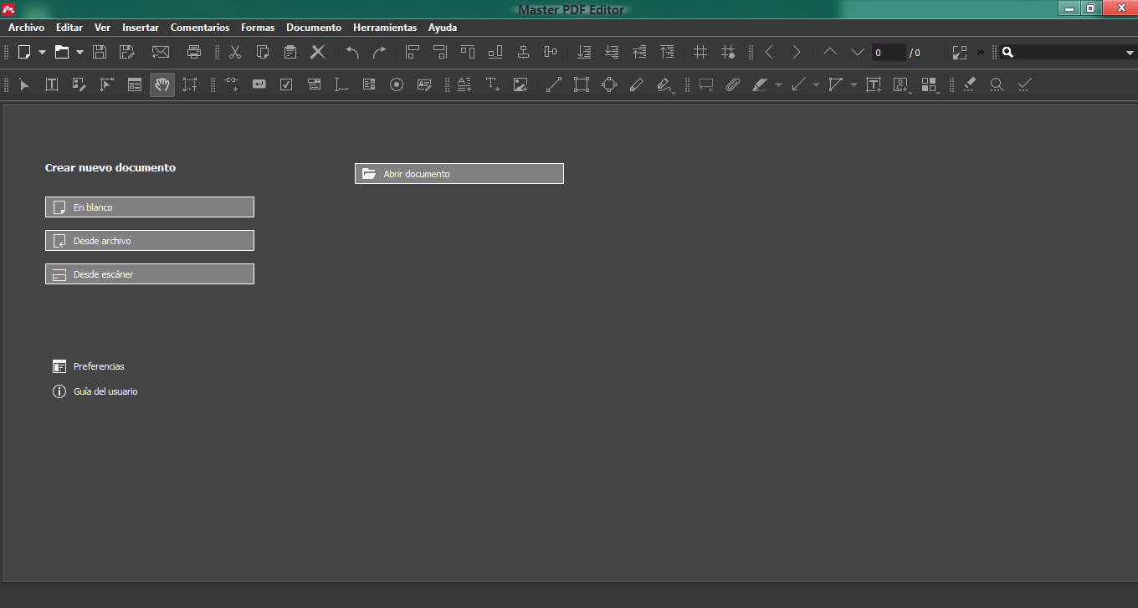Click the print icon

click(194, 52)
